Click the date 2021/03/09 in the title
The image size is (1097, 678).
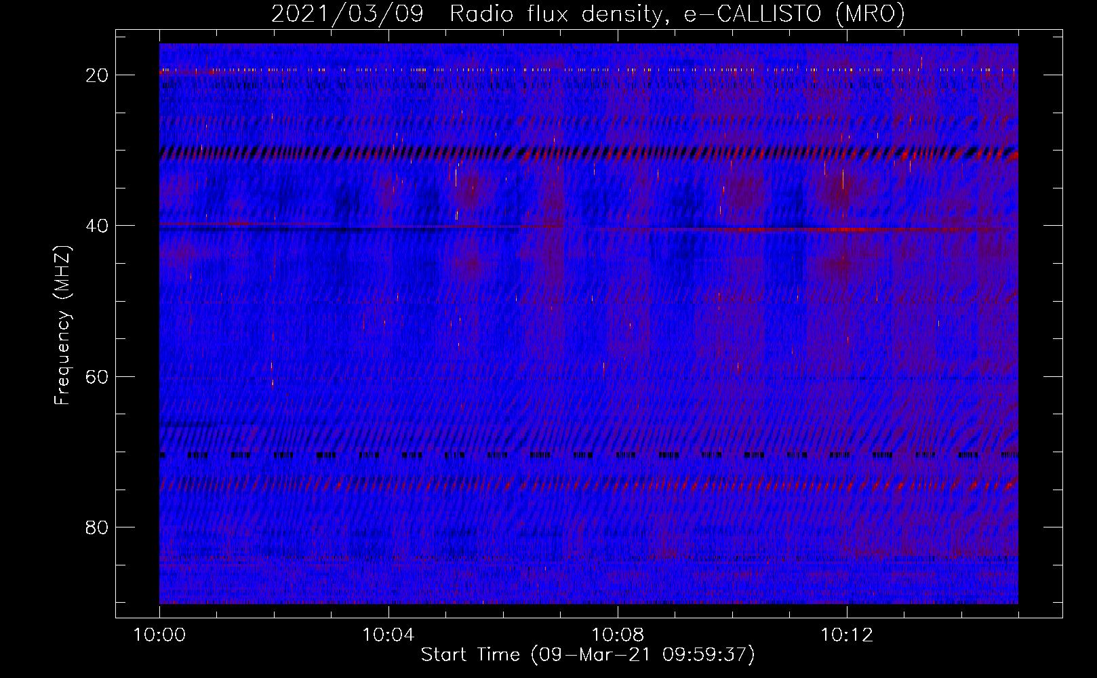[x=347, y=14]
